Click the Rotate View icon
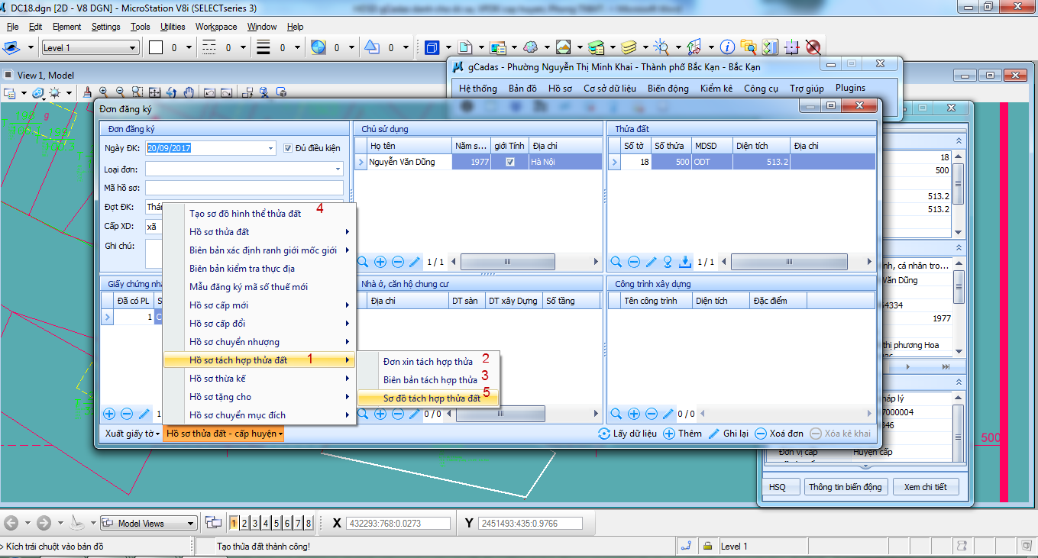The height and width of the screenshot is (558, 1038). tap(172, 92)
